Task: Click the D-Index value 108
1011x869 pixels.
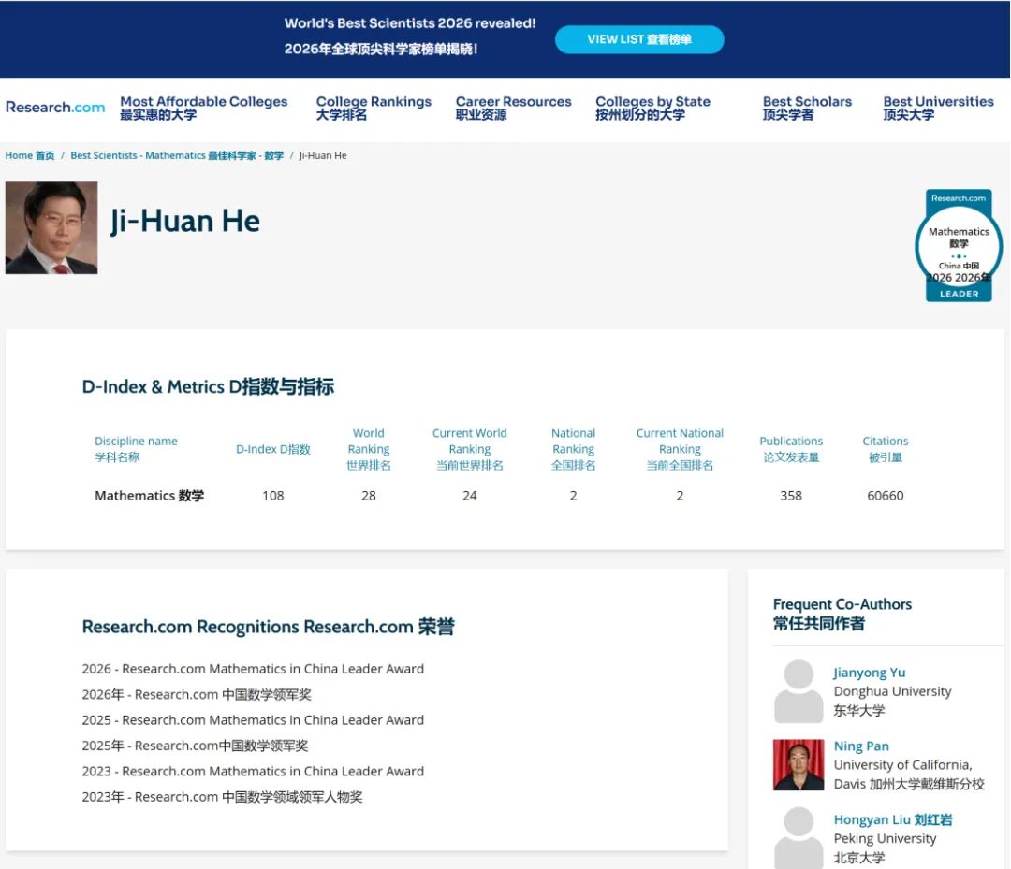Action: pyautogui.click(x=272, y=496)
